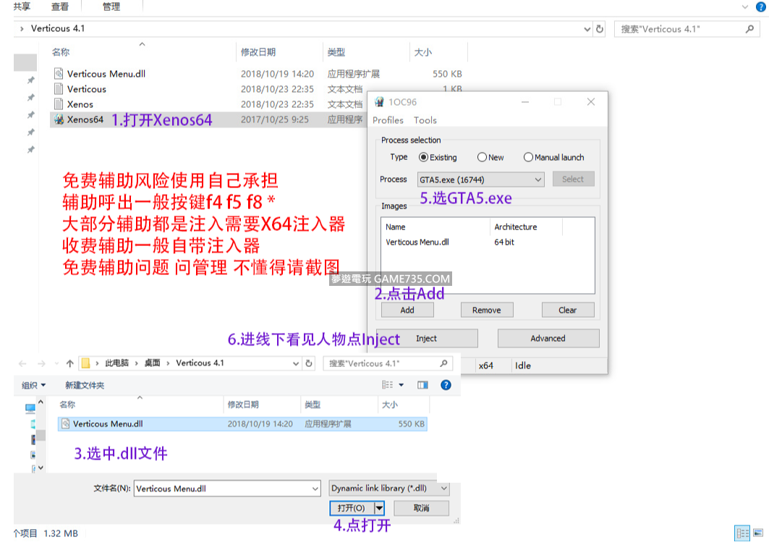Expand the Explorer address bar history dropdown
The width and height of the screenshot is (782, 558).
click(587, 29)
